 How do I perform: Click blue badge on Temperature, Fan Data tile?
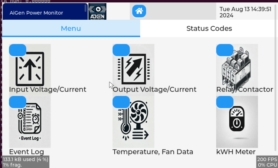pyautogui.click(x=121, y=102)
